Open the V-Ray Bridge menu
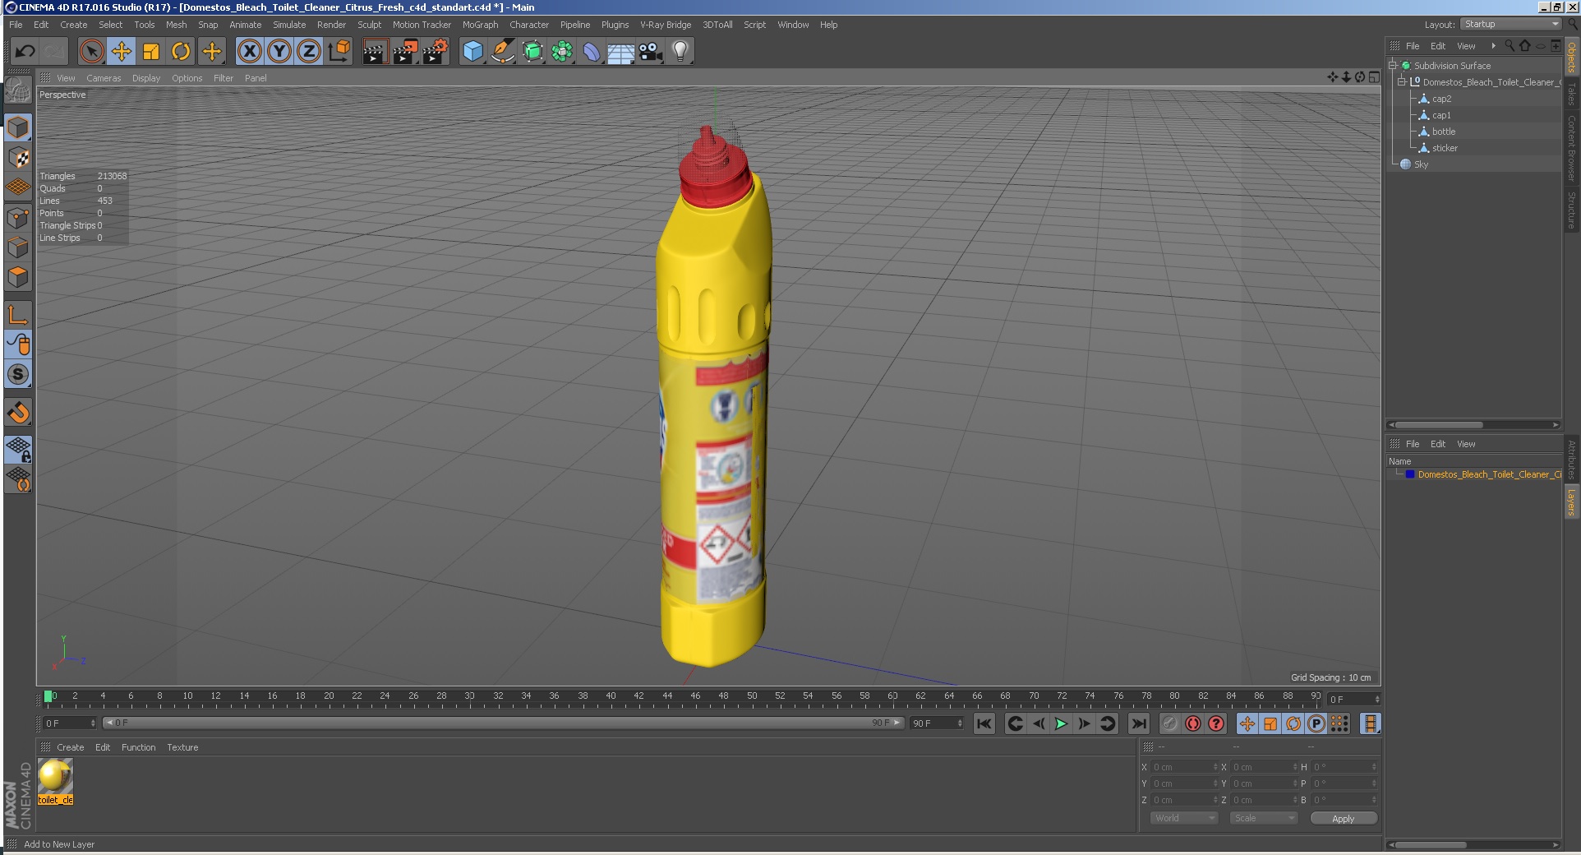This screenshot has width=1581, height=855. point(666,25)
